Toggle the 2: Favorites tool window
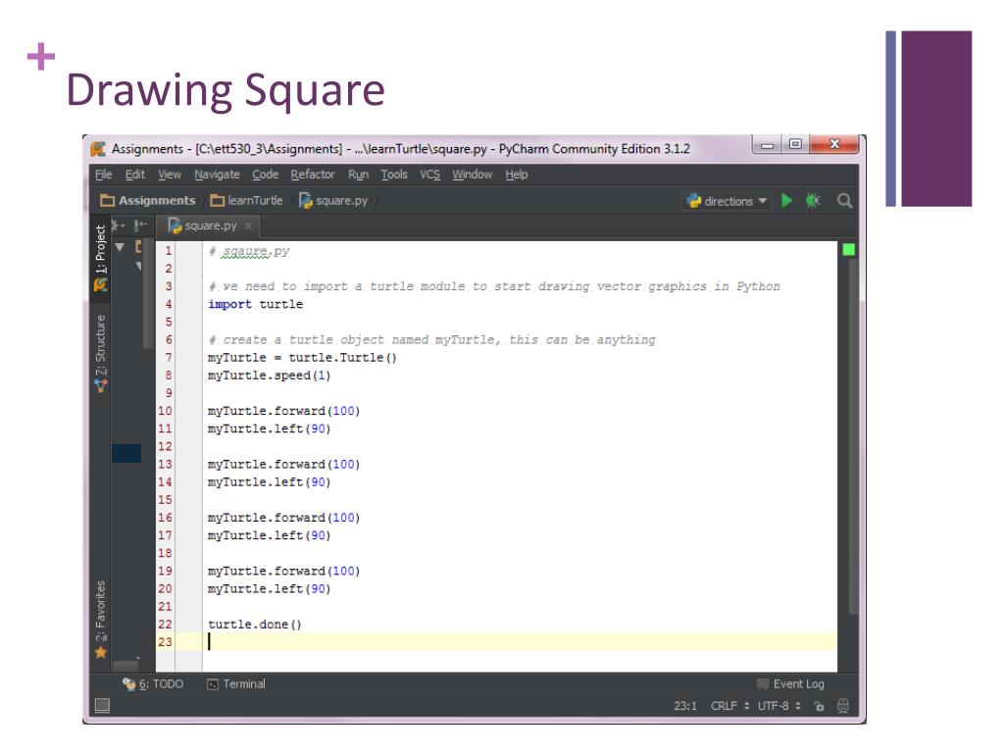Image resolution: width=1004 pixels, height=753 pixels. coord(101,620)
